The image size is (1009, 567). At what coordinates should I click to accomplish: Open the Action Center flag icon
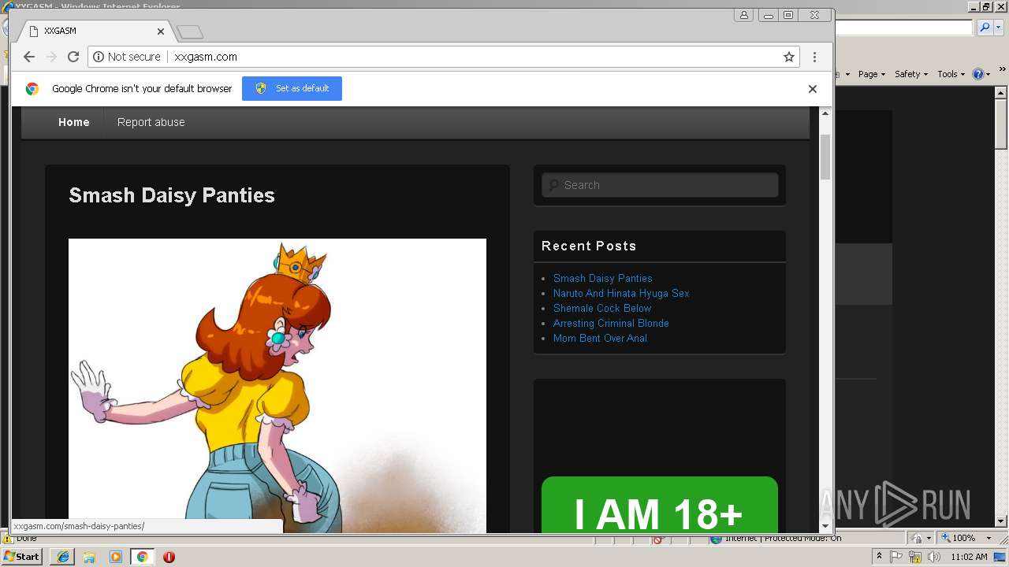896,557
